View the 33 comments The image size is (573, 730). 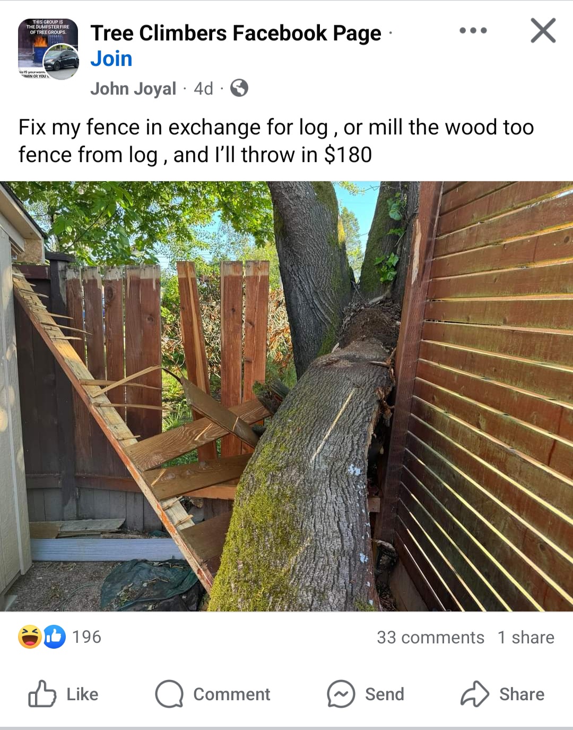pyautogui.click(x=430, y=637)
